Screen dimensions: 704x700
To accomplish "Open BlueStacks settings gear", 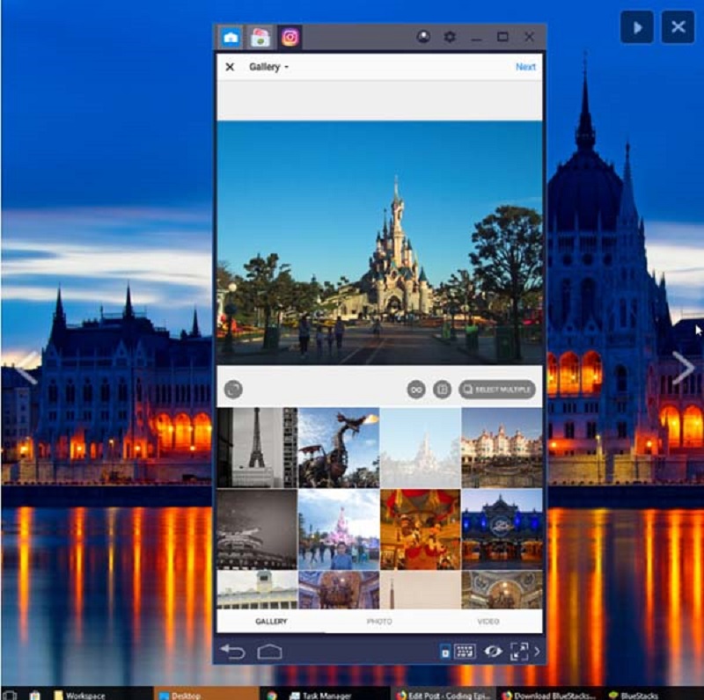I will [450, 37].
